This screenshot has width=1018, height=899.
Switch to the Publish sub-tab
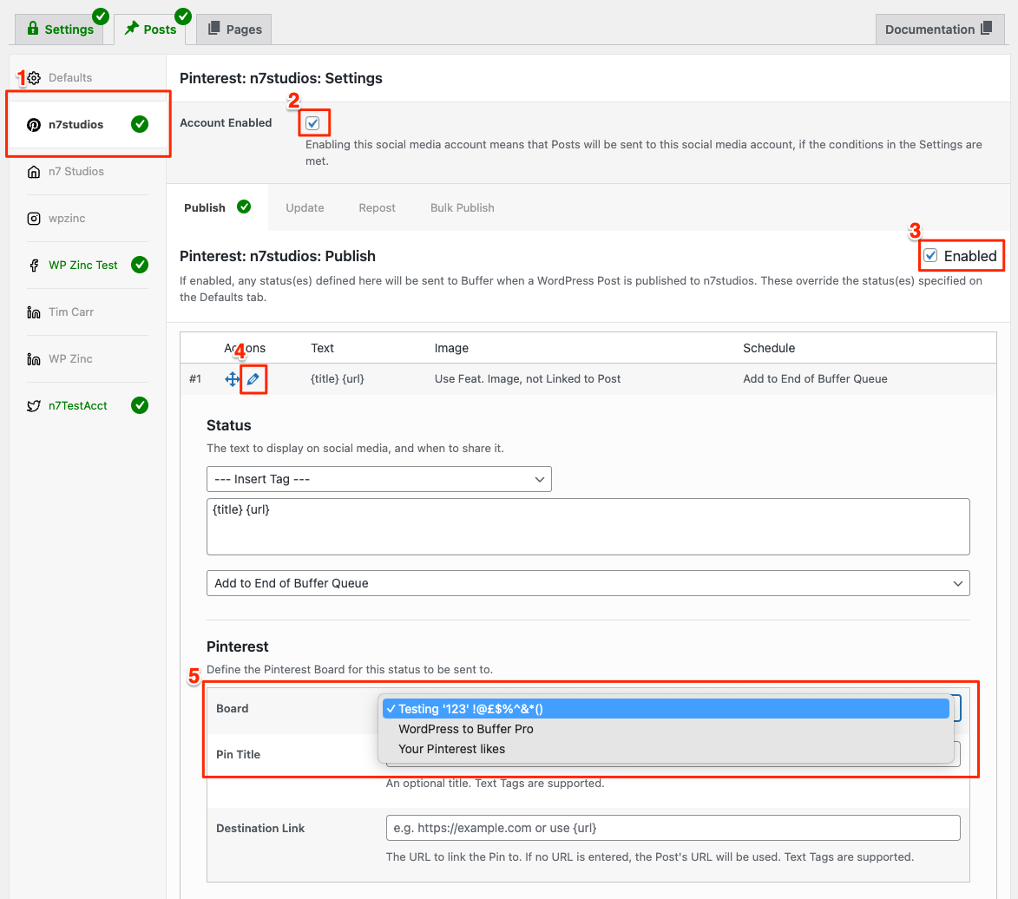pyautogui.click(x=217, y=207)
